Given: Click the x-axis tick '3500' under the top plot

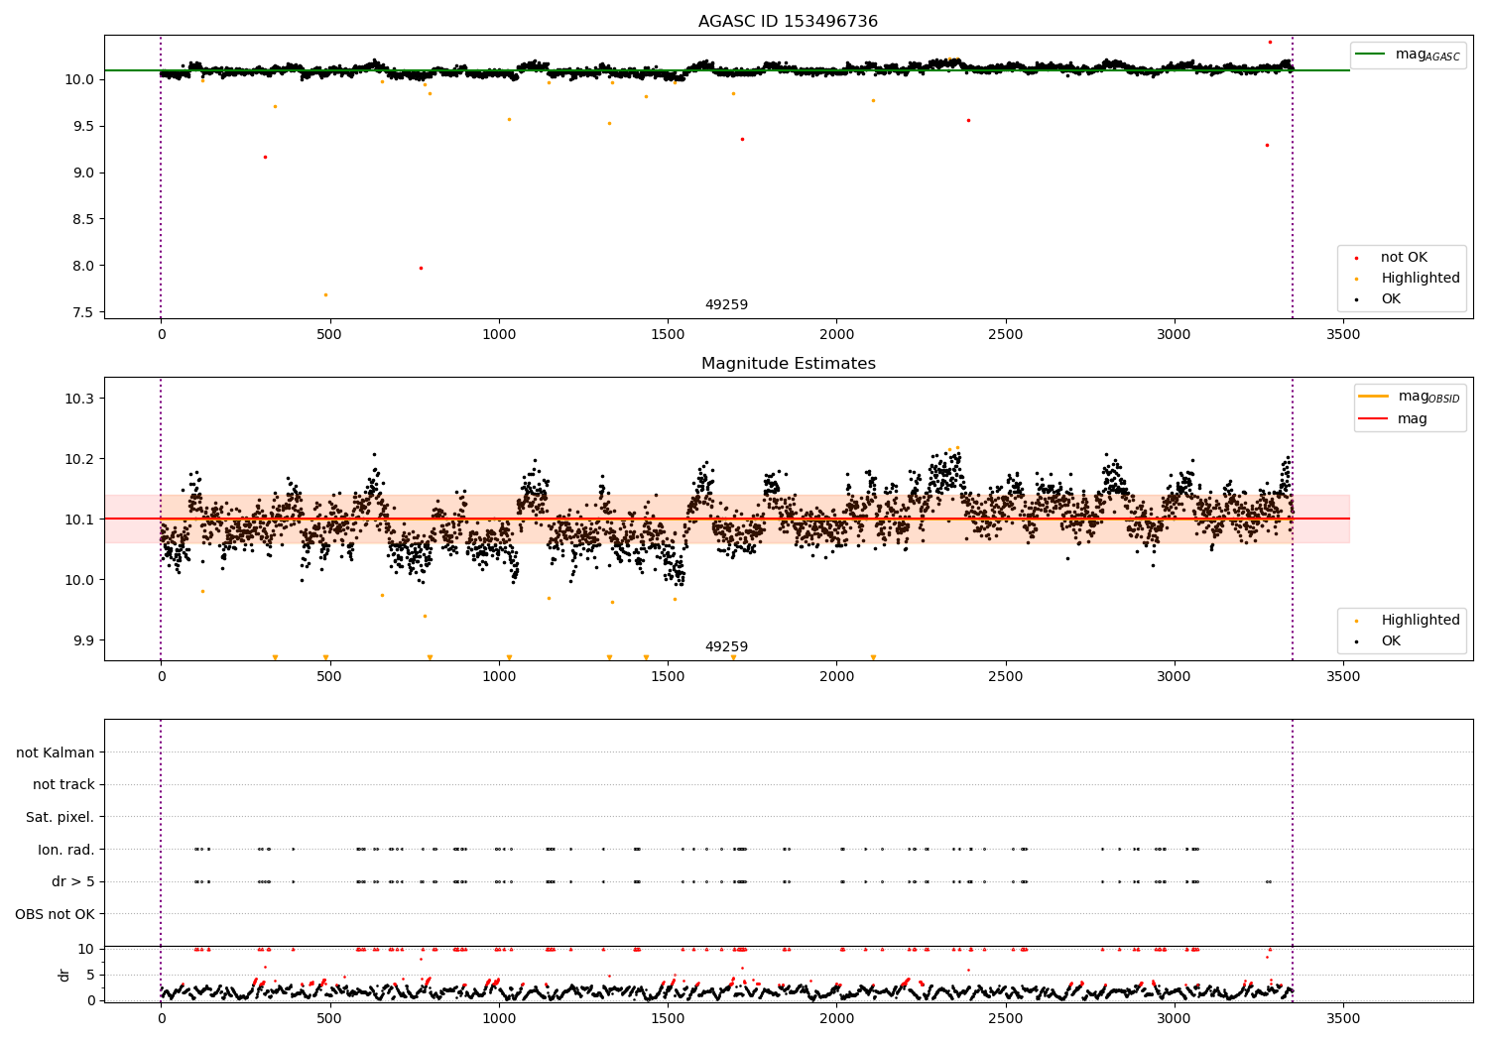Looking at the screenshot, I should pyautogui.click(x=1343, y=335).
